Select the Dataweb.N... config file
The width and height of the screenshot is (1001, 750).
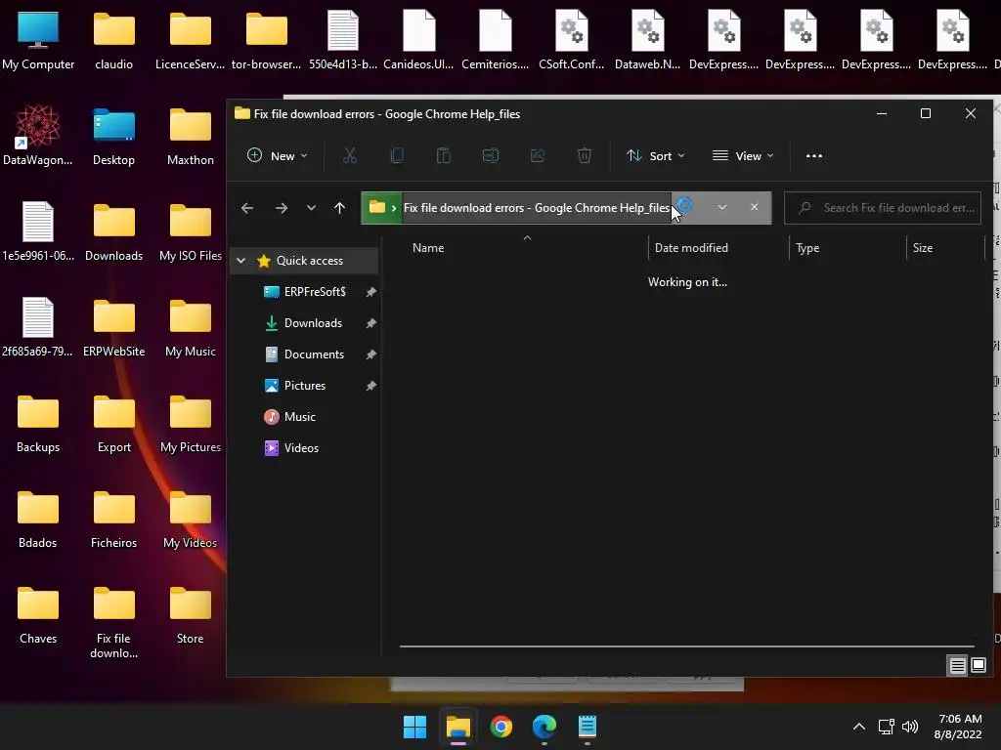coord(647,40)
